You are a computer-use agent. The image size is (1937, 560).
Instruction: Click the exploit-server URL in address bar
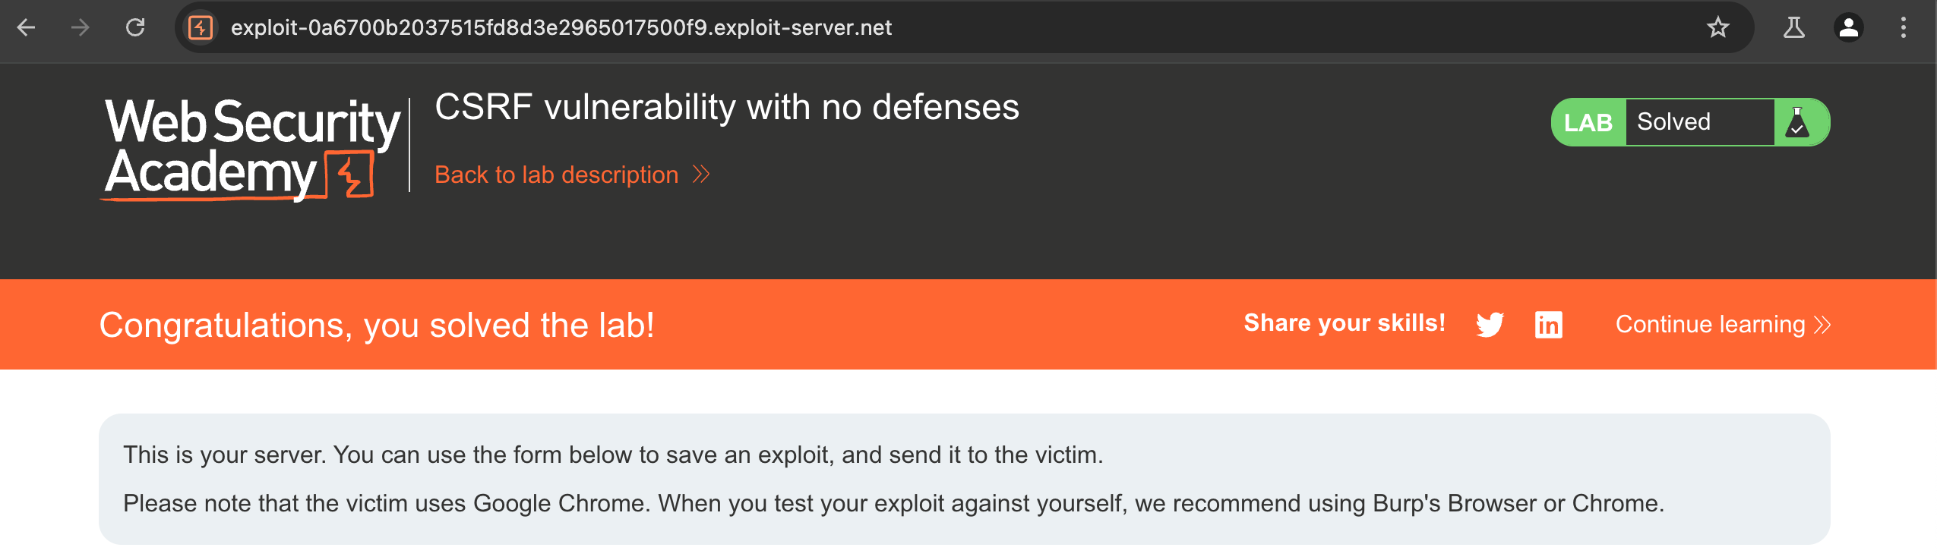pos(561,28)
